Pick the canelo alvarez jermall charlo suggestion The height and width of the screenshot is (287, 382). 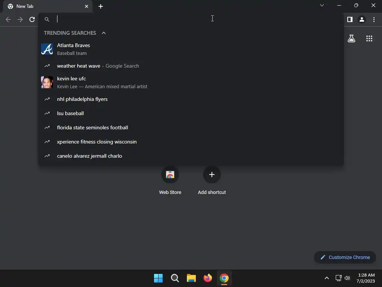[x=191, y=156]
